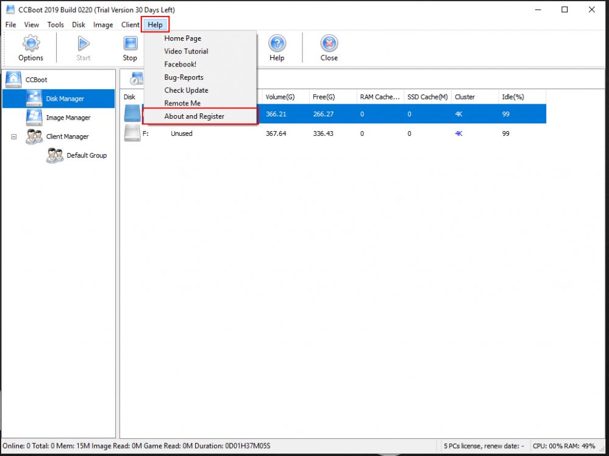Click the drive icon for disk F:
The height and width of the screenshot is (456, 609).
(132, 134)
